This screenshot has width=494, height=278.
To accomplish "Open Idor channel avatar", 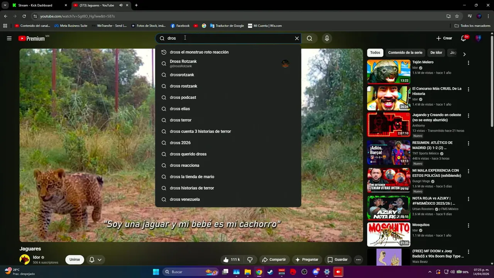I will pyautogui.click(x=25, y=259).
